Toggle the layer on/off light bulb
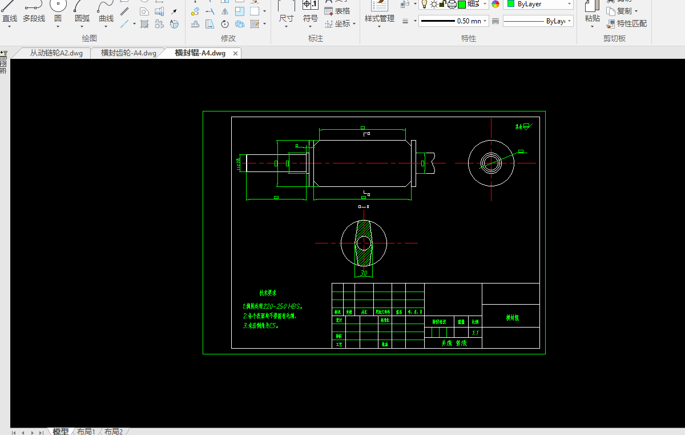 pyautogui.click(x=424, y=5)
